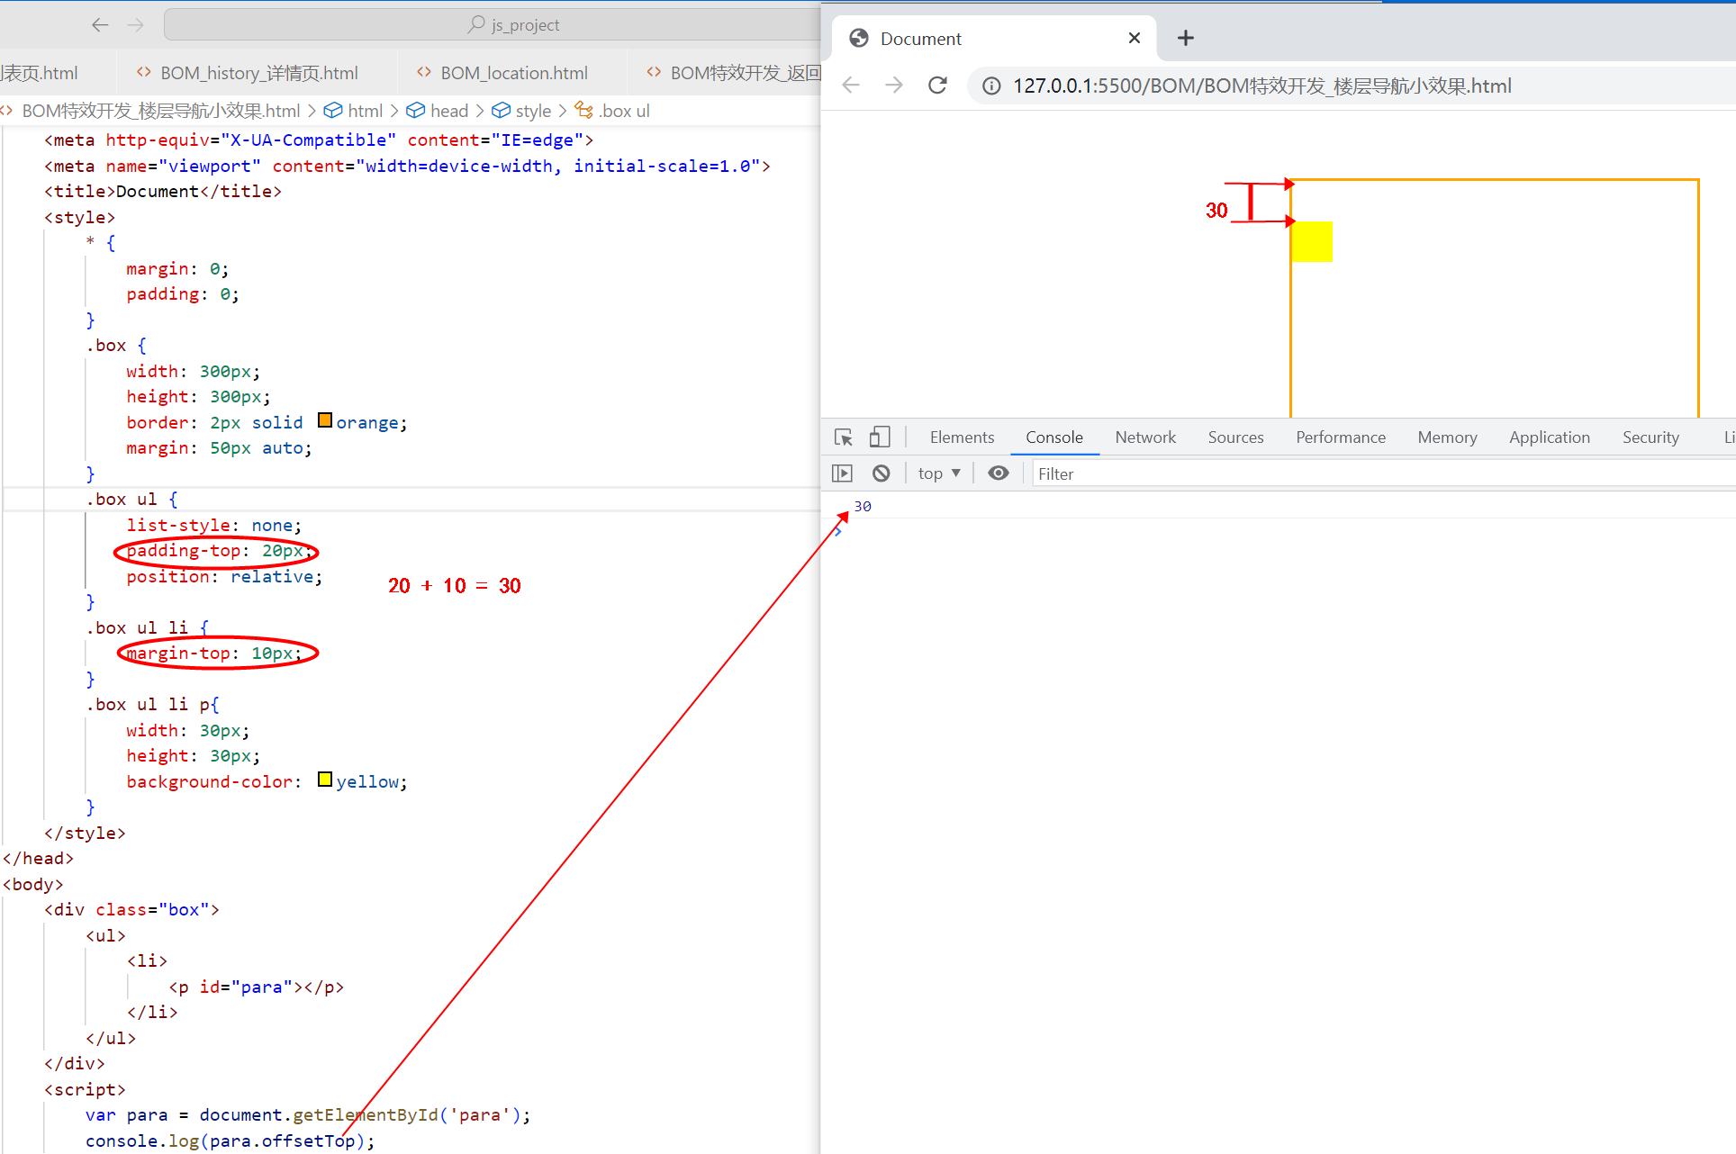Click the style breadcrumb item

pyautogui.click(x=521, y=111)
